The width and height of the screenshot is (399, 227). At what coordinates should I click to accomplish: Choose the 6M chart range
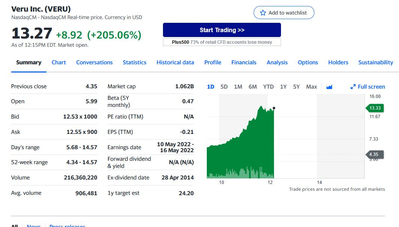(253, 87)
